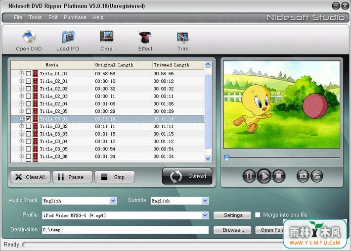The image size is (351, 251).
Task: Uncheck the Title_03_01 checkbox
Action: pos(29,118)
